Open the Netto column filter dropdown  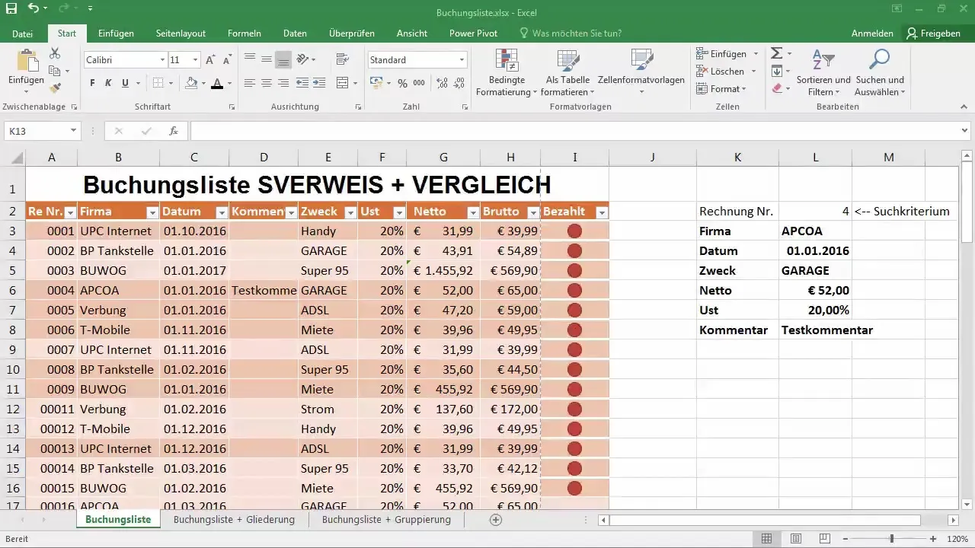point(472,212)
